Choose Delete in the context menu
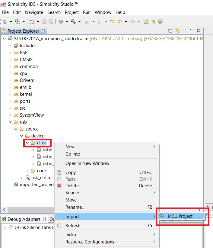This screenshot has height=248, width=213. pyautogui.click(x=107, y=185)
